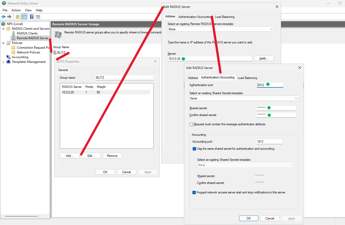Expand the Templates Management tree node
Viewport: 345px width, 225px height.
[x=3, y=62]
